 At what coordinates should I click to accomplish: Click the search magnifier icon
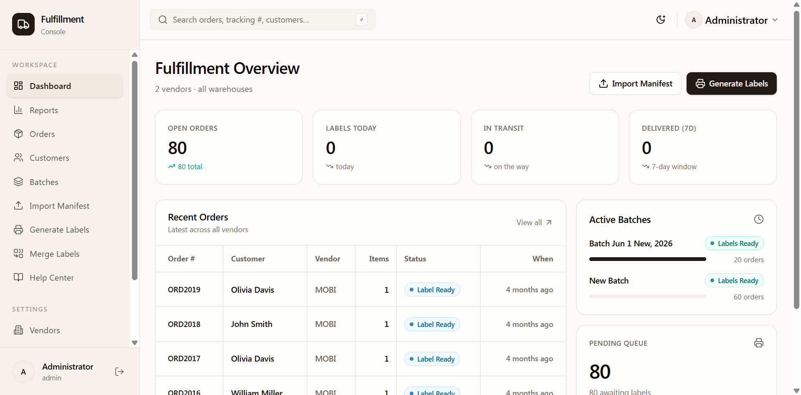coord(163,20)
